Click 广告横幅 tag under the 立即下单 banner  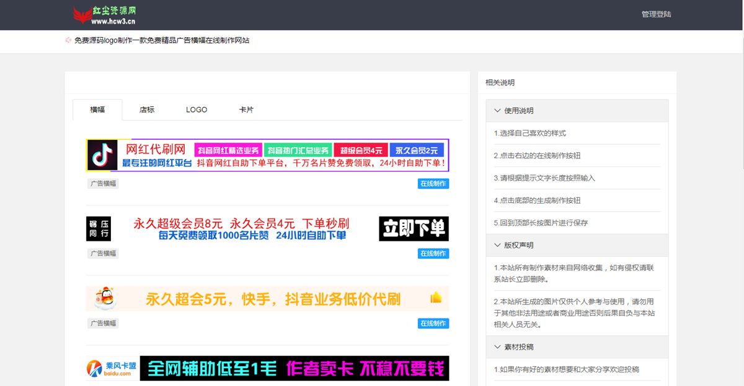click(x=102, y=254)
